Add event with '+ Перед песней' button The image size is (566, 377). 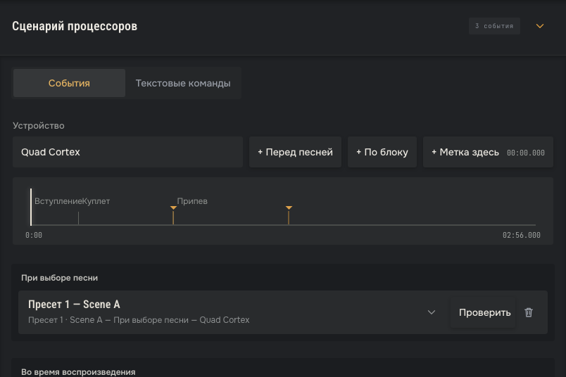[295, 152]
